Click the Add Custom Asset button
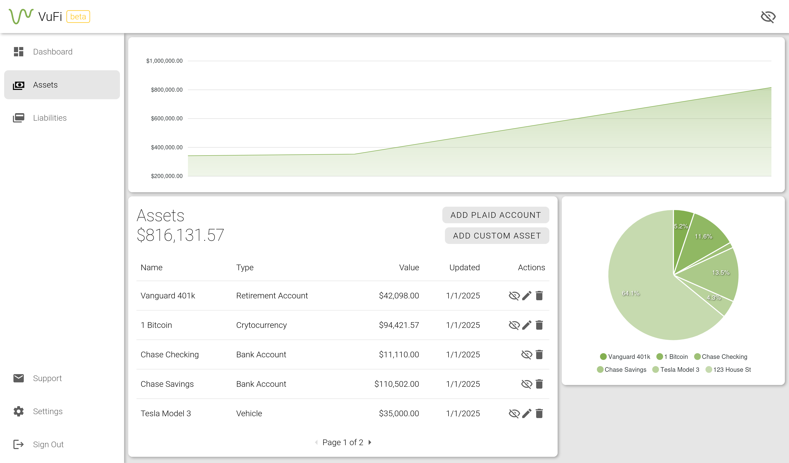This screenshot has width=789, height=463. (x=497, y=236)
